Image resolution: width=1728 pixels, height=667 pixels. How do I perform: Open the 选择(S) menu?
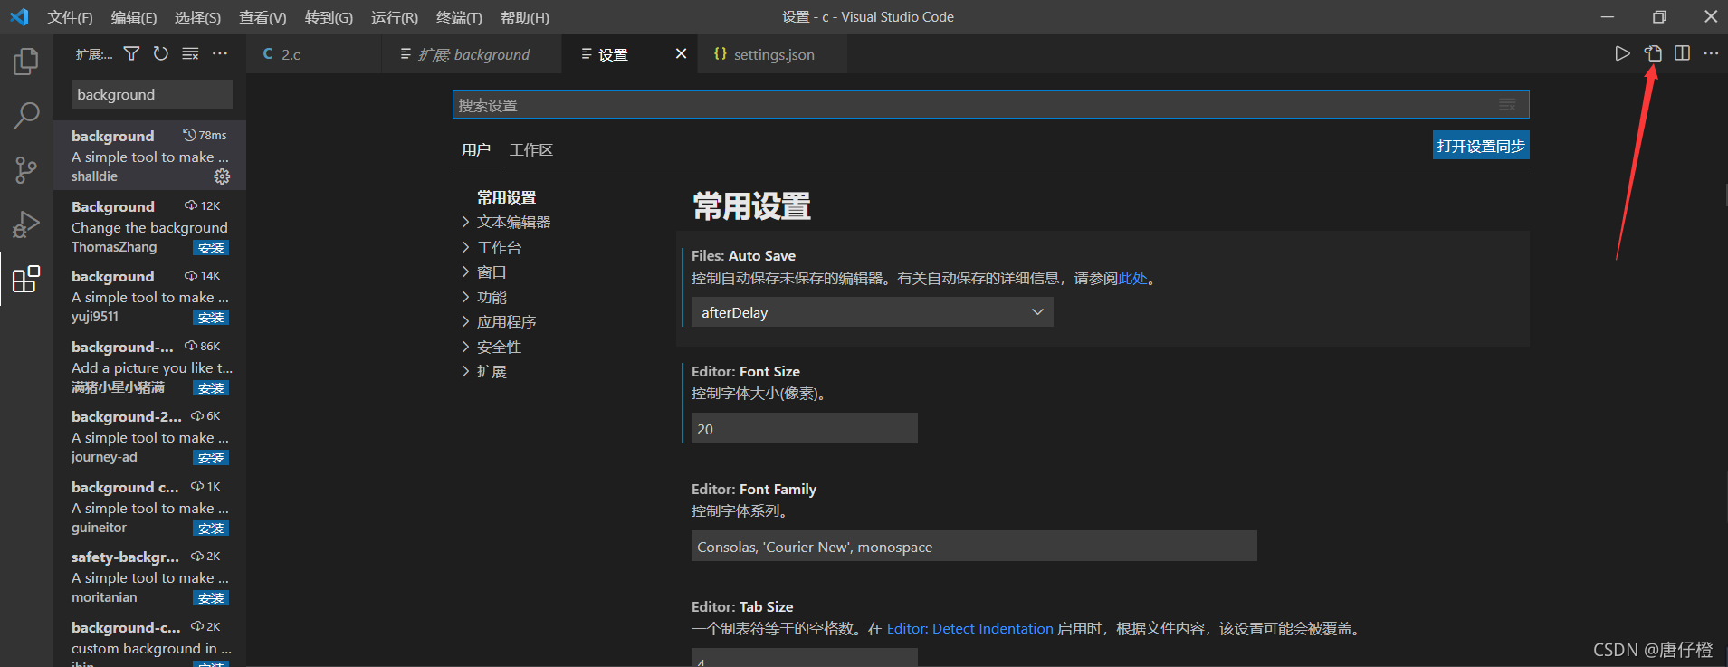[197, 17]
